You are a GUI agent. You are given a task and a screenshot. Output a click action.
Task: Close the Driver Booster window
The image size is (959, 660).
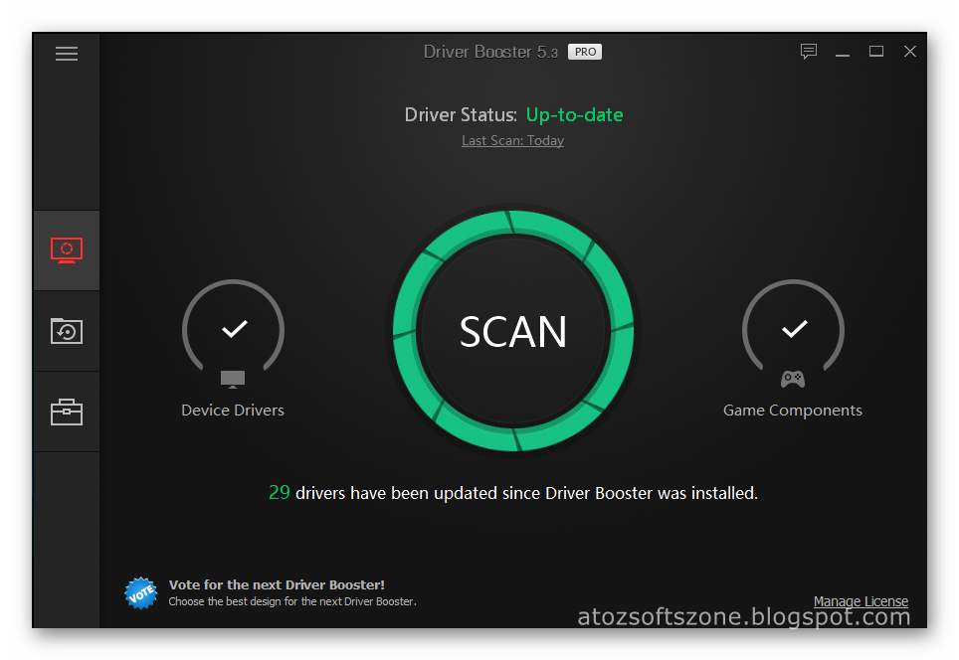click(x=910, y=52)
